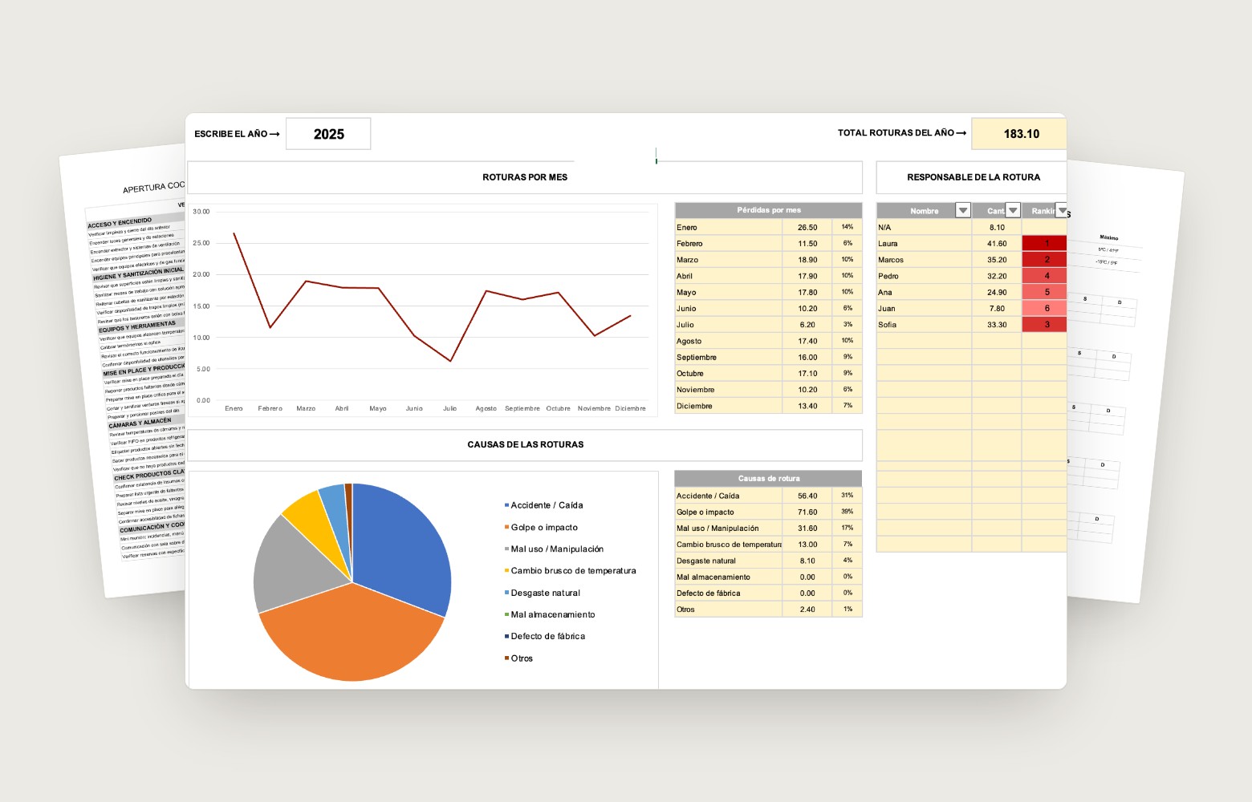Click the RESPONSABLE DE LA ROTURA header
1252x802 pixels.
[973, 177]
